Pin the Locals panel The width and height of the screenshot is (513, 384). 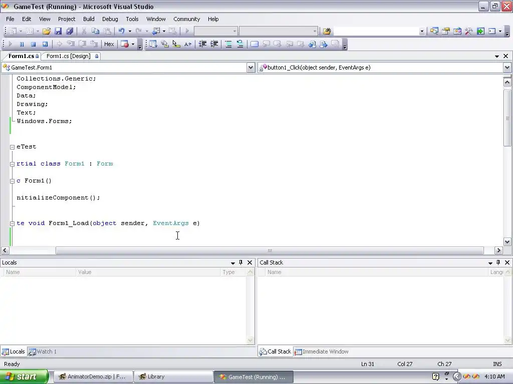[x=241, y=262]
